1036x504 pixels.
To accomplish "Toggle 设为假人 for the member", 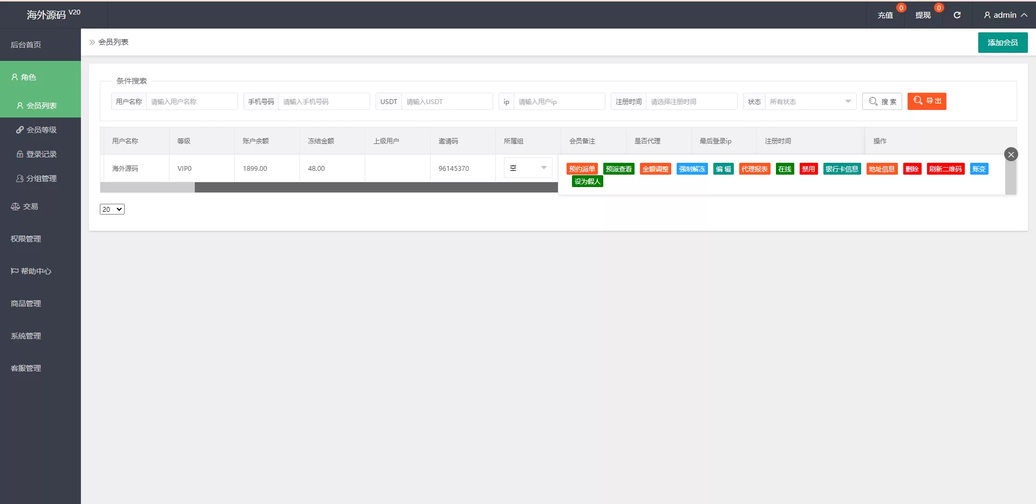I will click(587, 182).
